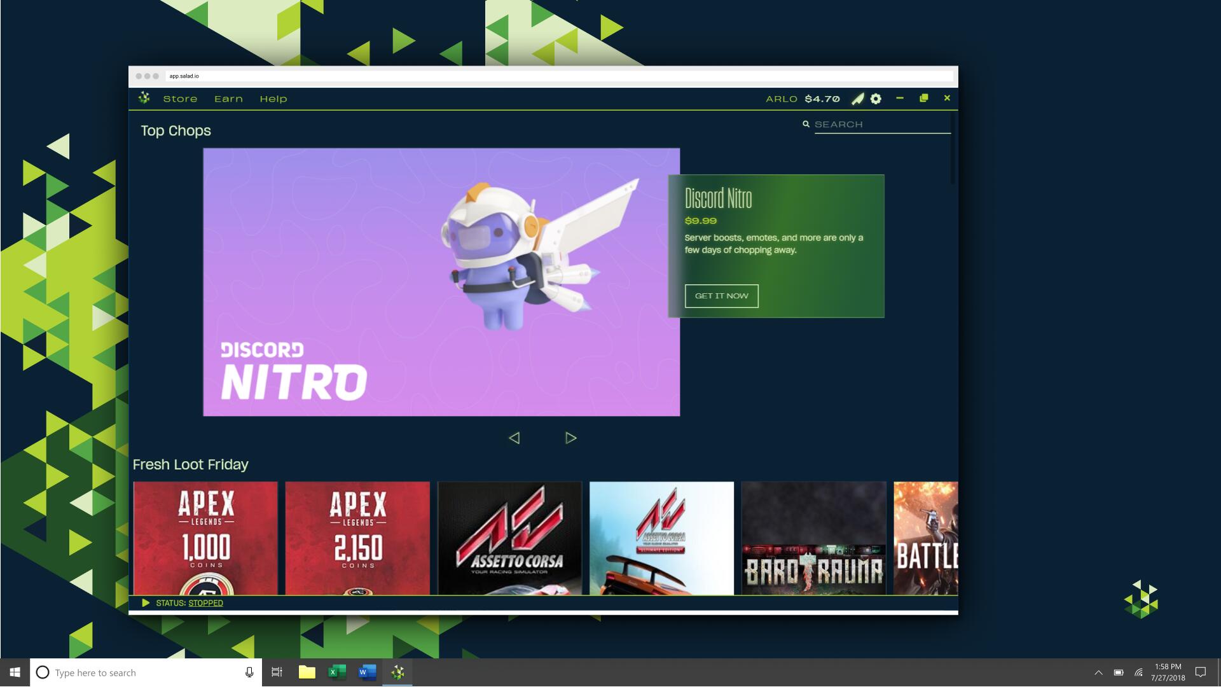Click the Wi-Fi network icon in the tray
This screenshot has height=687, width=1221.
[x=1139, y=672]
